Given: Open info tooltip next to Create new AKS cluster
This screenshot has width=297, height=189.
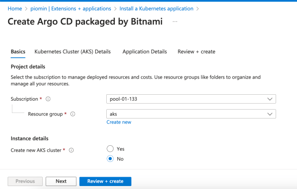Looking at the screenshot, I should (x=71, y=150).
